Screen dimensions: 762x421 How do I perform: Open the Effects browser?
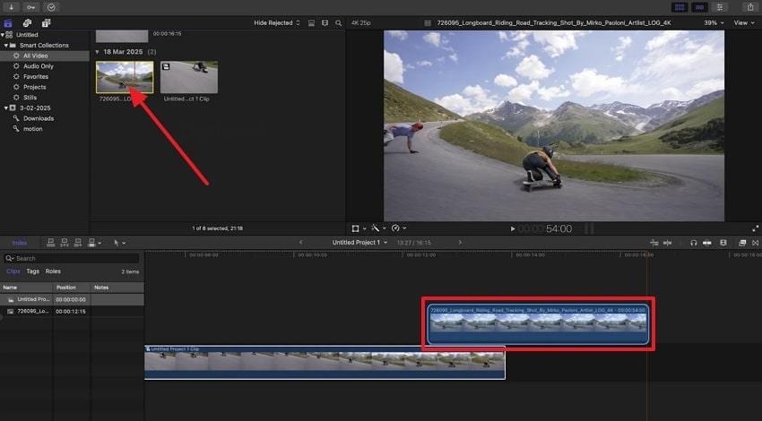[742, 243]
